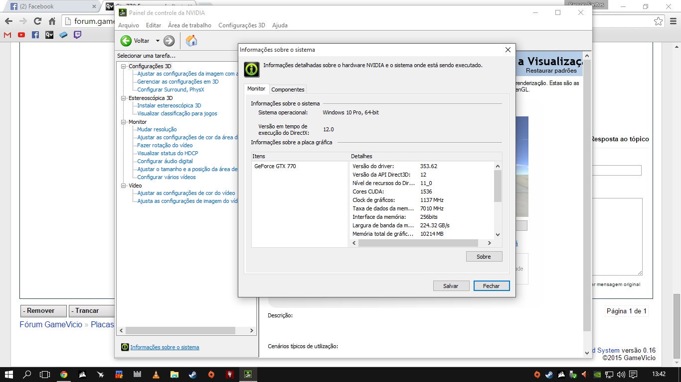Open Action Center notifications icon
Image resolution: width=681 pixels, height=382 pixels.
click(x=633, y=375)
